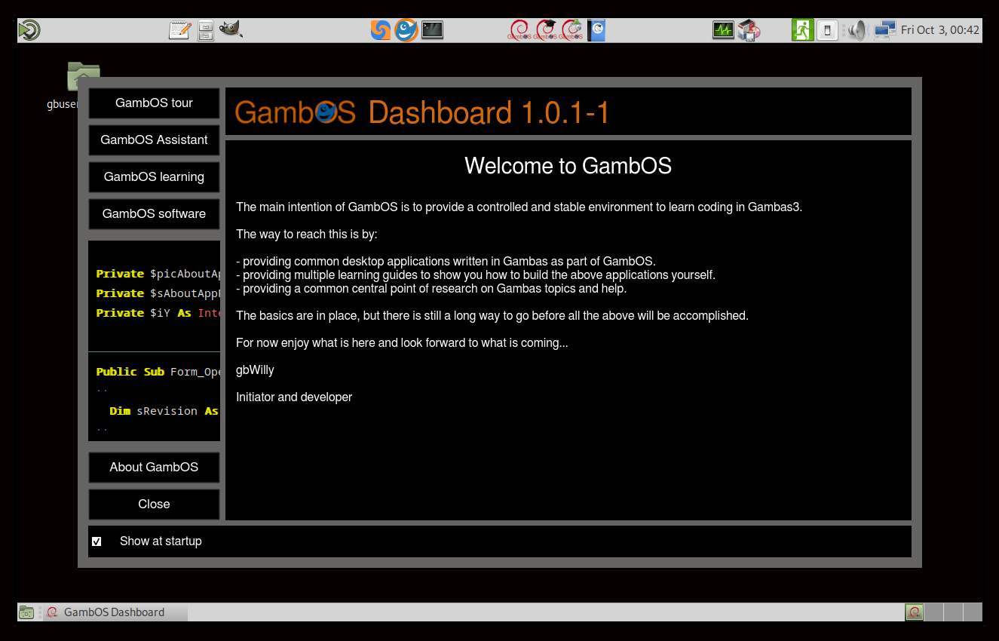Screen dimensions: 999x641
Task: Uncheck the Show at startup checkbox
Action: pos(97,541)
